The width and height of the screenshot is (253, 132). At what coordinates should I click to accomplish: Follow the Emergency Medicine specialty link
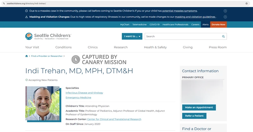click(x=78, y=98)
